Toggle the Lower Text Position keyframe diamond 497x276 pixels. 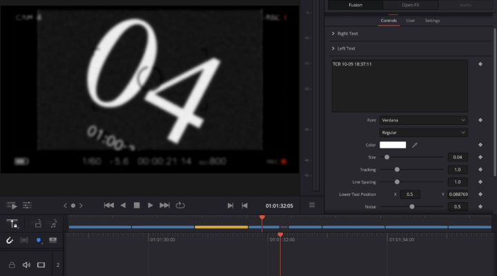(x=480, y=195)
